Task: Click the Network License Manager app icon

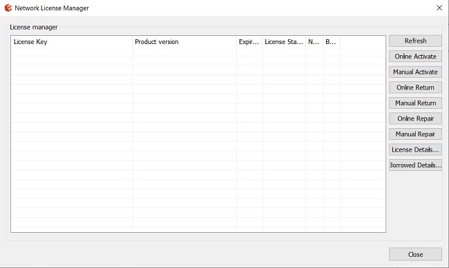Action: [8, 8]
